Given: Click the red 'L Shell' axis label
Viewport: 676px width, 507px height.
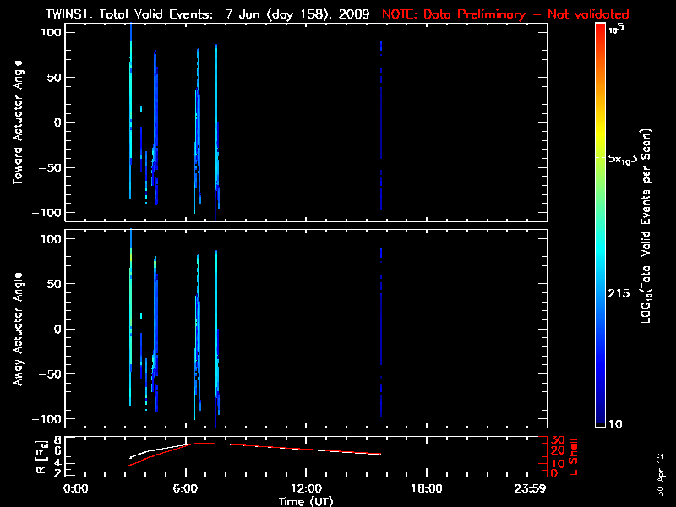Looking at the screenshot, I should tap(574, 456).
